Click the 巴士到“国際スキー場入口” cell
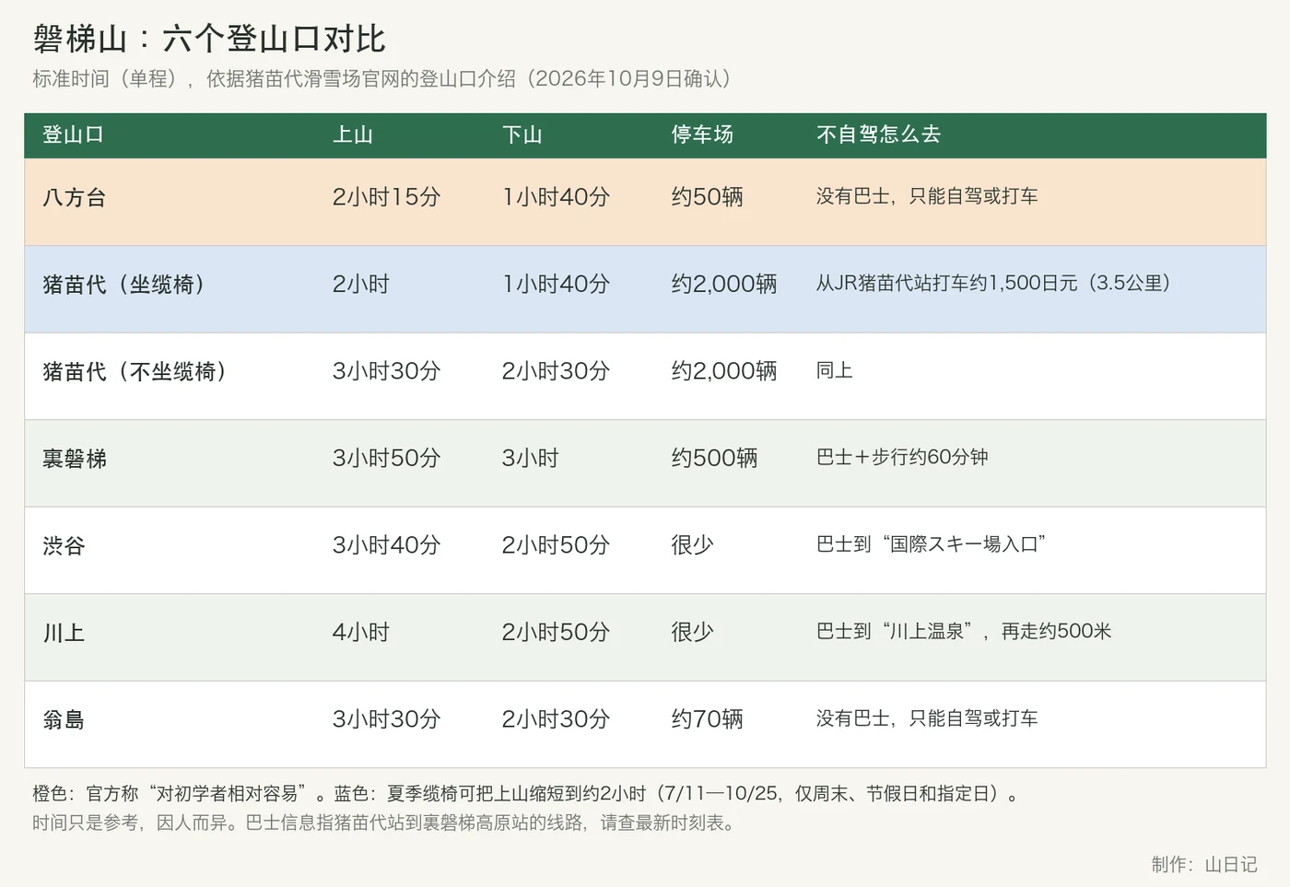Viewport: 1290px width, 887px height. point(932,544)
